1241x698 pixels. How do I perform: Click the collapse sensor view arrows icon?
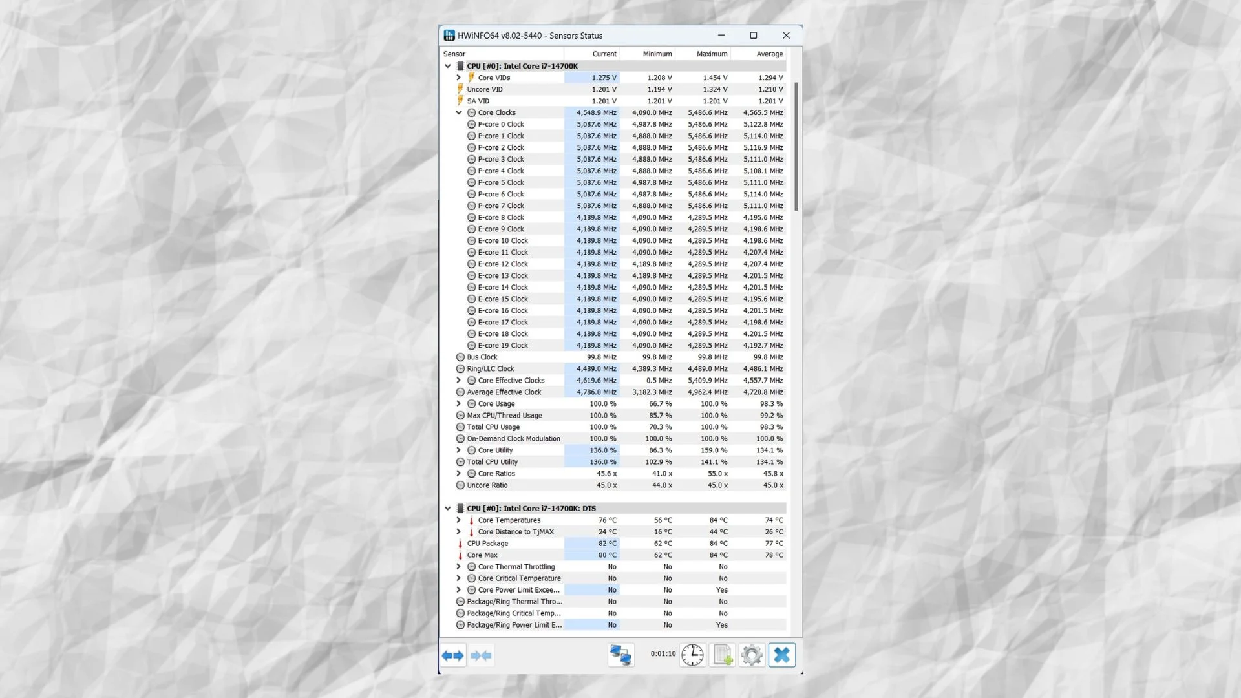481,655
